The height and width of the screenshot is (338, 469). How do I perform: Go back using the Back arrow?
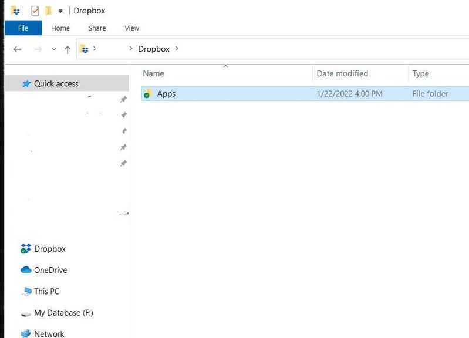click(x=18, y=49)
